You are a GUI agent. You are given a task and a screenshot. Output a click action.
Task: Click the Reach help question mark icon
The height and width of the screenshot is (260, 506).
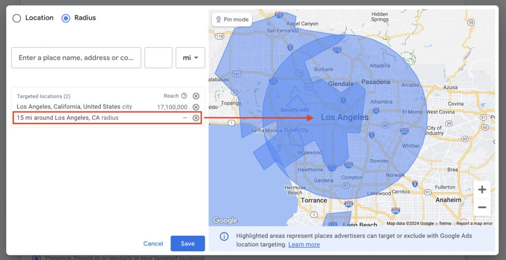(x=184, y=96)
